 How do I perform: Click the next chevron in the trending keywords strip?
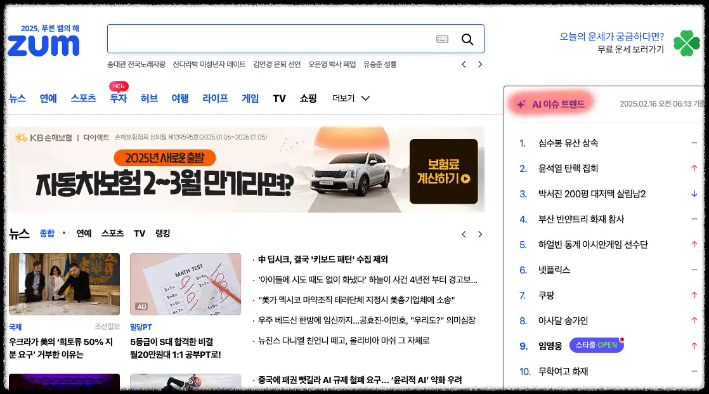(x=480, y=64)
